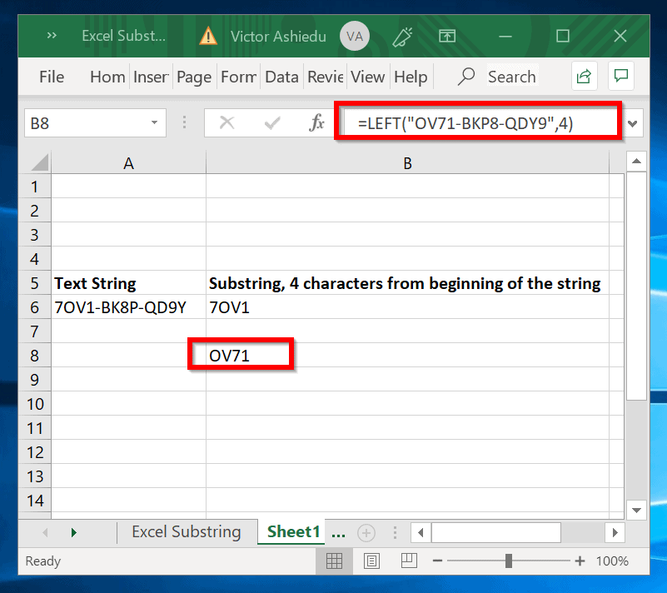667x593 pixels.
Task: Switch to Page Layout view
Action: [371, 561]
